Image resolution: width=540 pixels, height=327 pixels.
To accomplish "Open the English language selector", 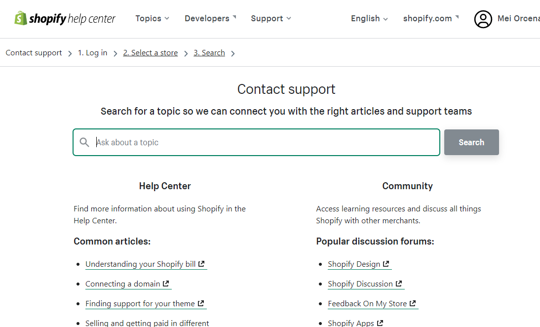I will coord(369,18).
